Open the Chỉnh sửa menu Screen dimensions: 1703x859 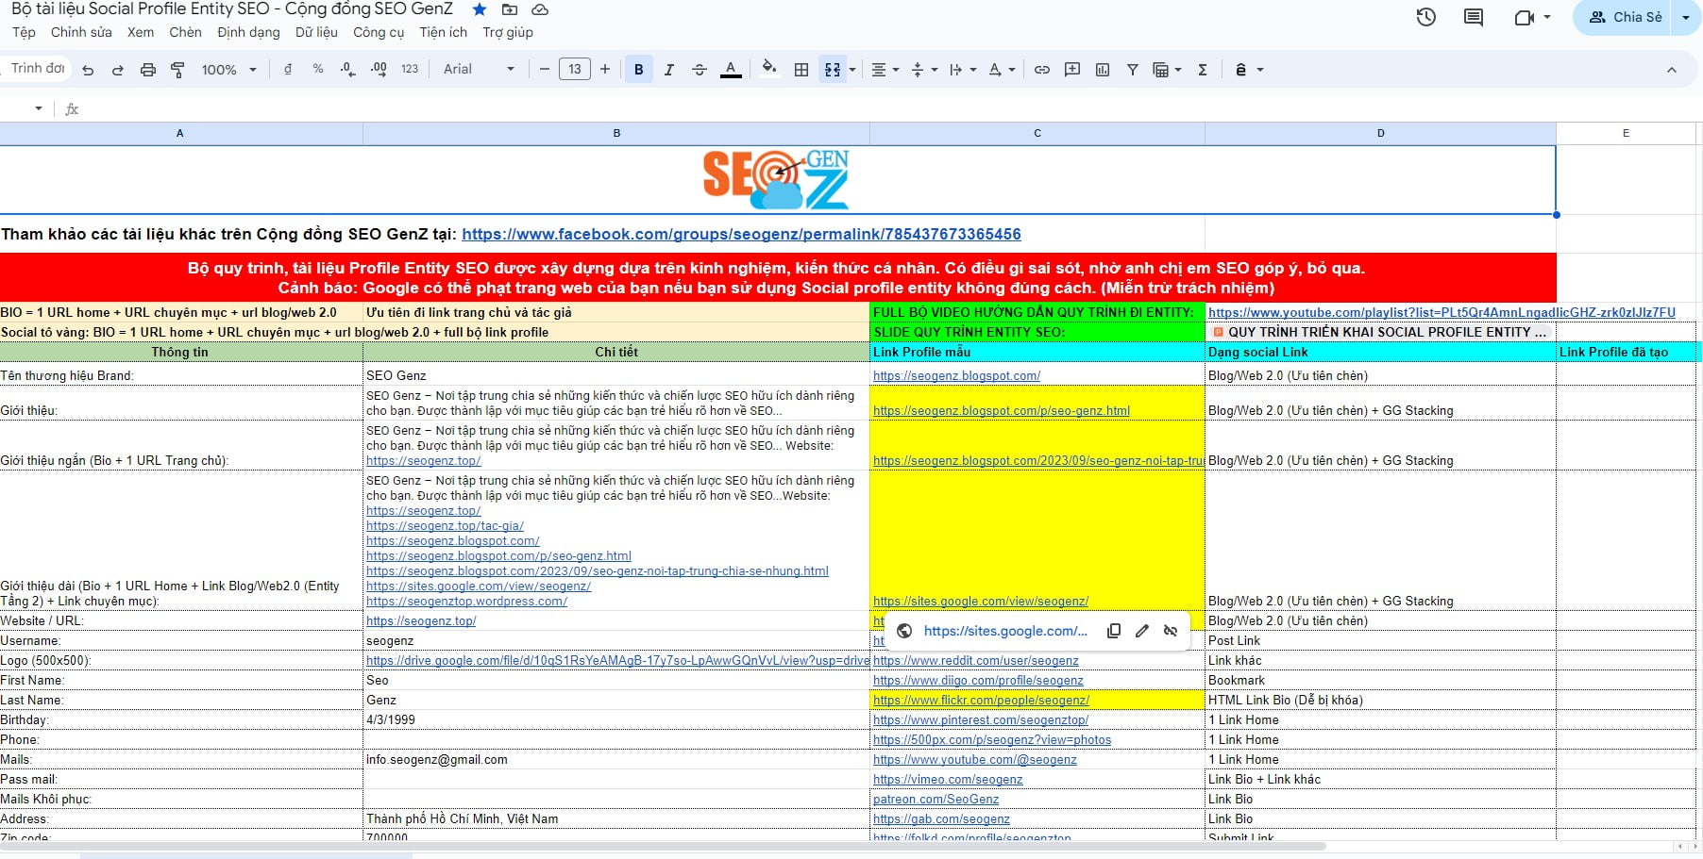81,32
